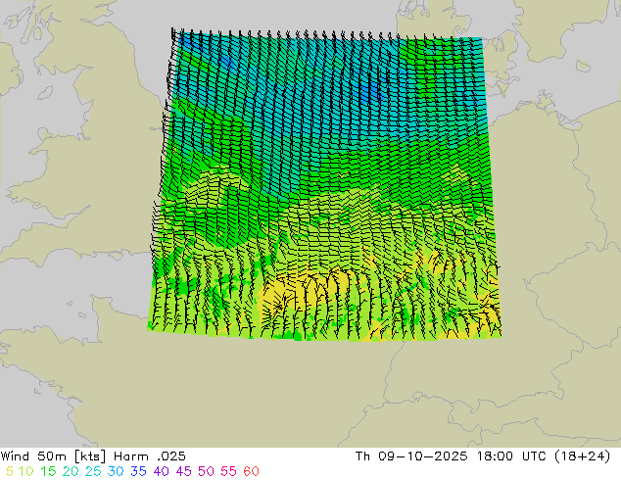The height and width of the screenshot is (480, 621).
Task: Click the 5 knots legend value
Action: tap(10, 471)
